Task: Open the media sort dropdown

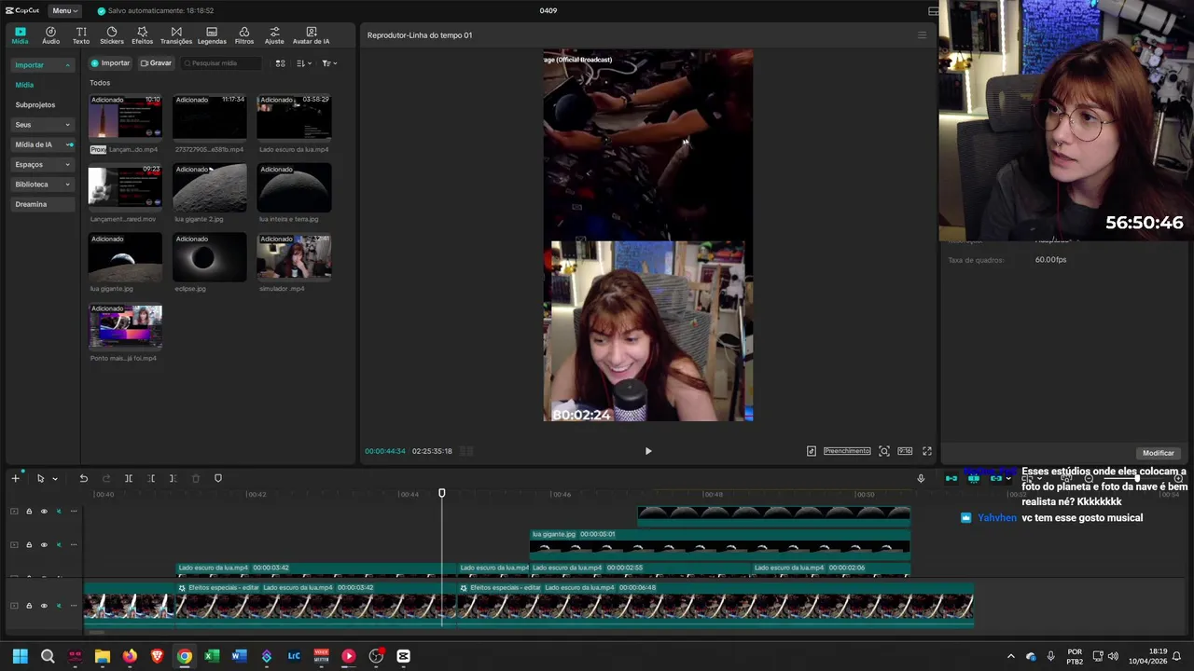Action: pyautogui.click(x=304, y=63)
